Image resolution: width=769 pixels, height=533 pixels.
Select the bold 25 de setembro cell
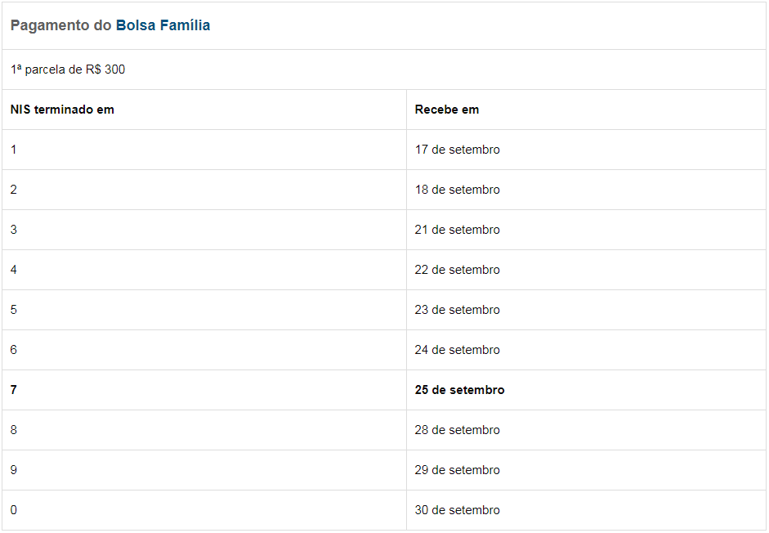(586, 390)
